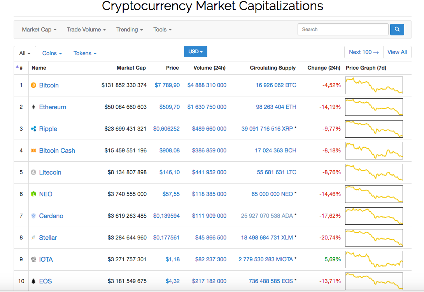This screenshot has height=292, width=424.
Task: Switch to the Coins tab
Action: coord(52,53)
